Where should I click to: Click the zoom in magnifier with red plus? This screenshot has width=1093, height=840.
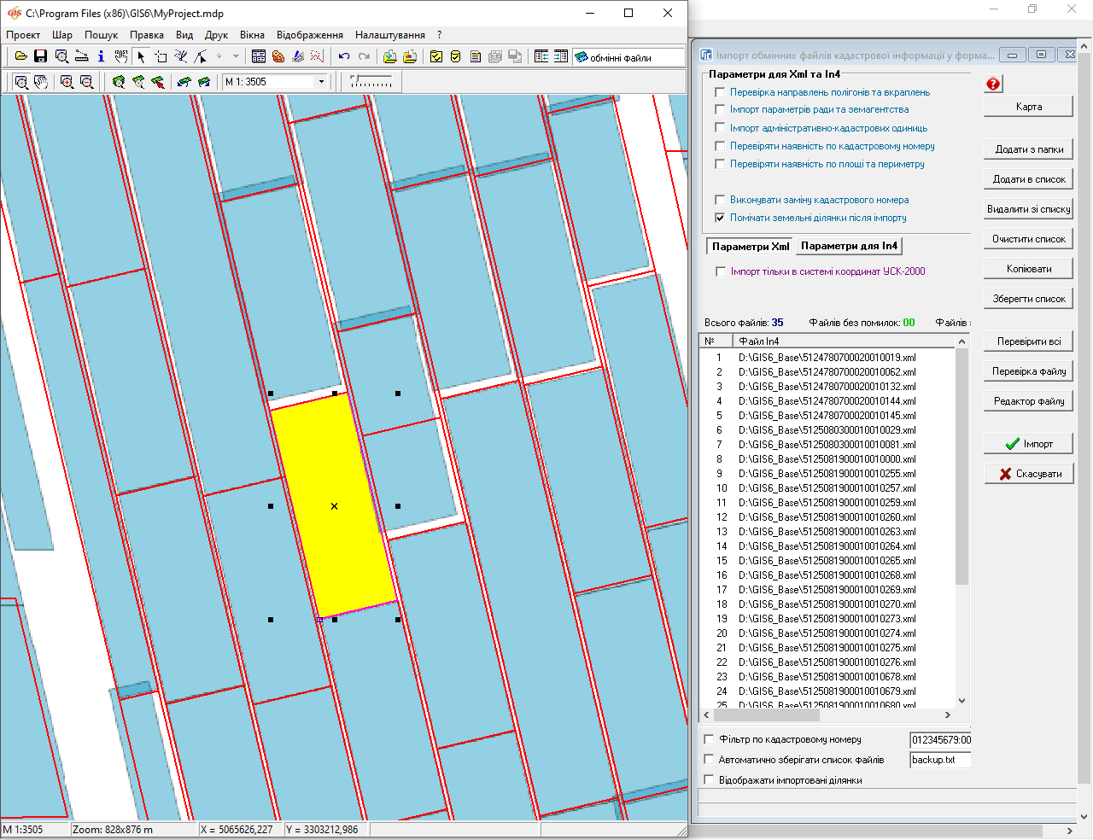[67, 82]
